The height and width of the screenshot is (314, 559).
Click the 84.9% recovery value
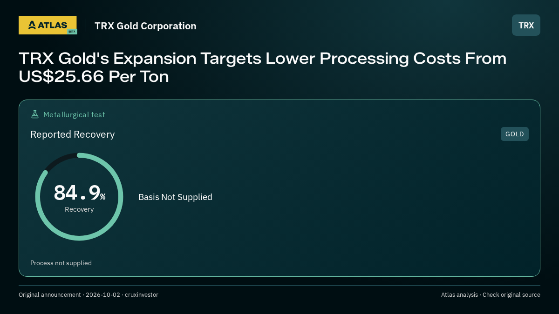click(x=80, y=193)
